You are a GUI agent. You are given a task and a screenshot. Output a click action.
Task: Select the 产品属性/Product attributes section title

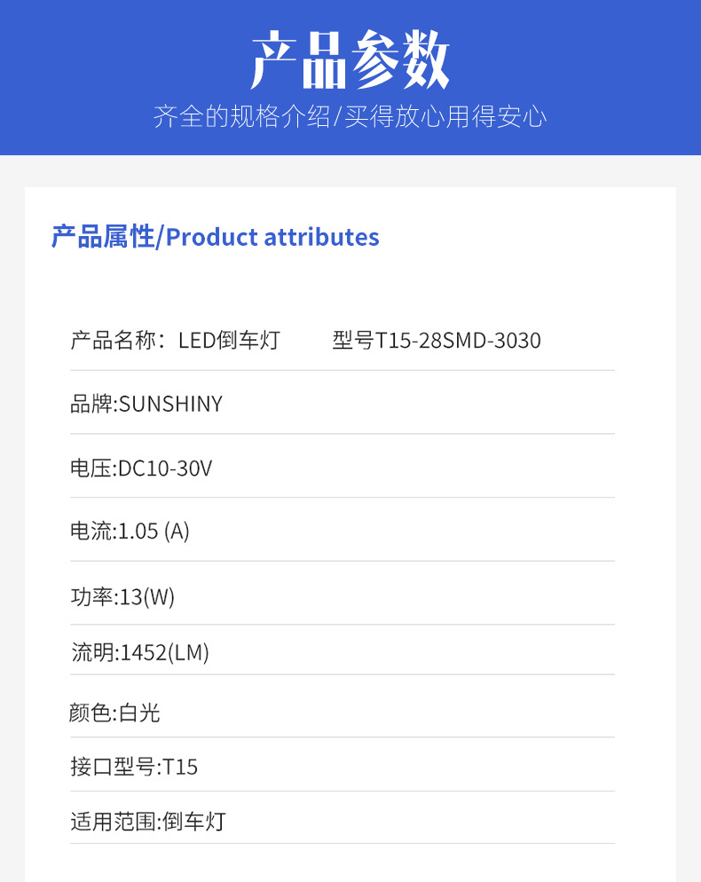pos(215,237)
